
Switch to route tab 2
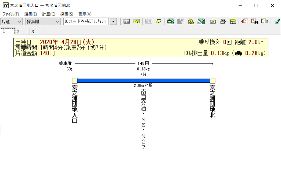pyautogui.click(x=22, y=31)
